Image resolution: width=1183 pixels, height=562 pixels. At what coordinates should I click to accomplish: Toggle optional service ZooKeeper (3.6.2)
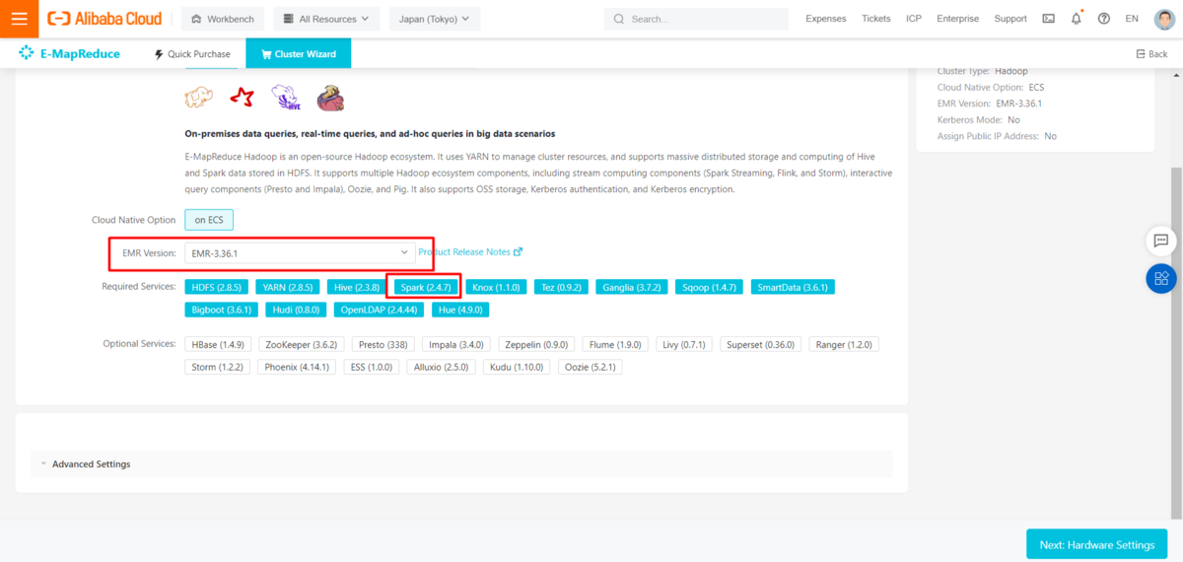tap(301, 345)
